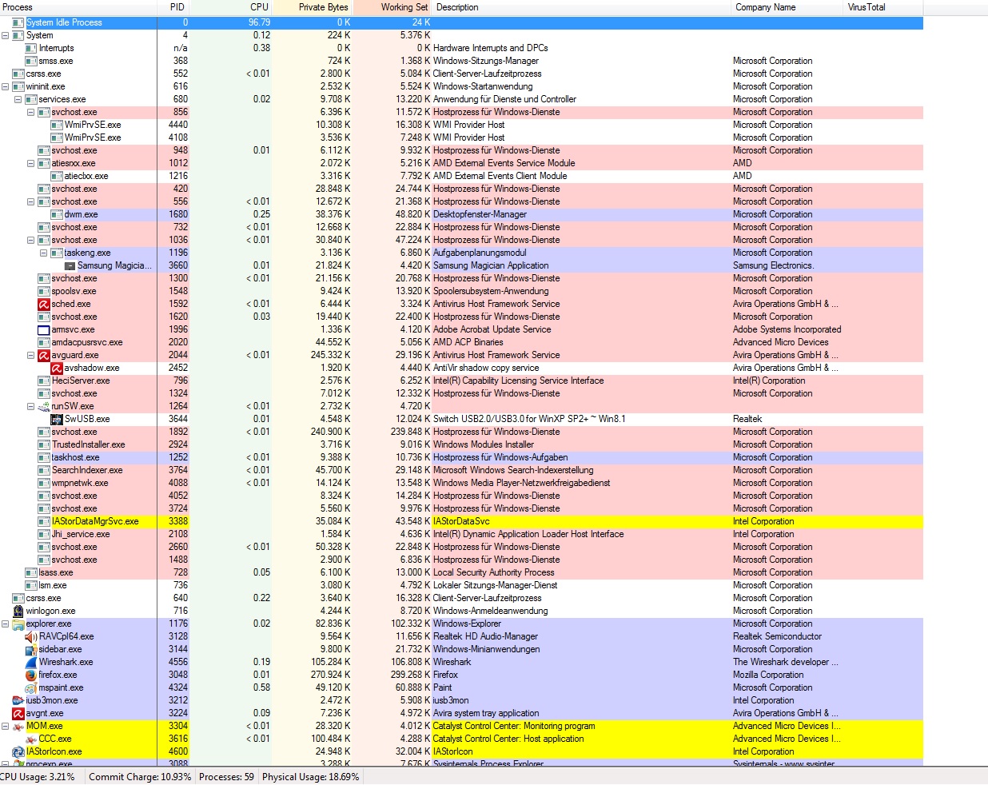The image size is (988, 785).
Task: Click the speaker icon of RAVCpl64.exe
Action: 31,636
